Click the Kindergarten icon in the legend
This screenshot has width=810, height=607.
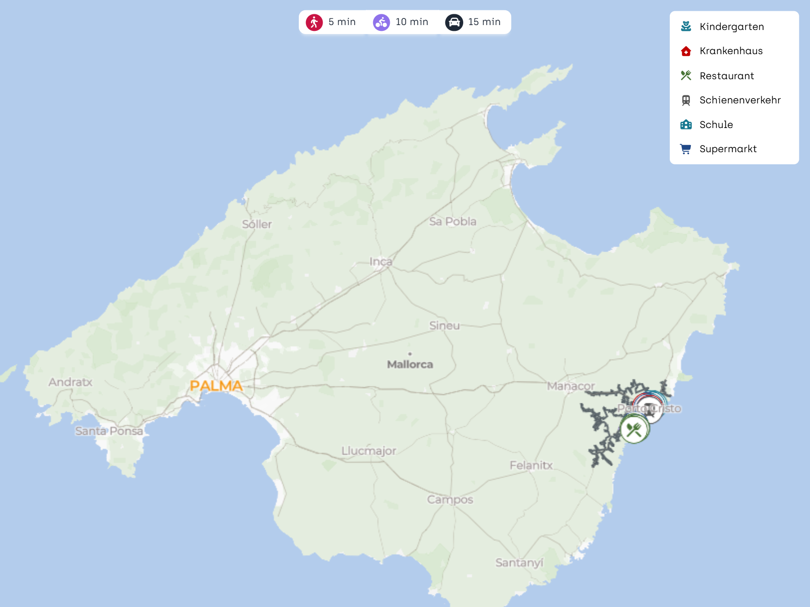pos(686,26)
